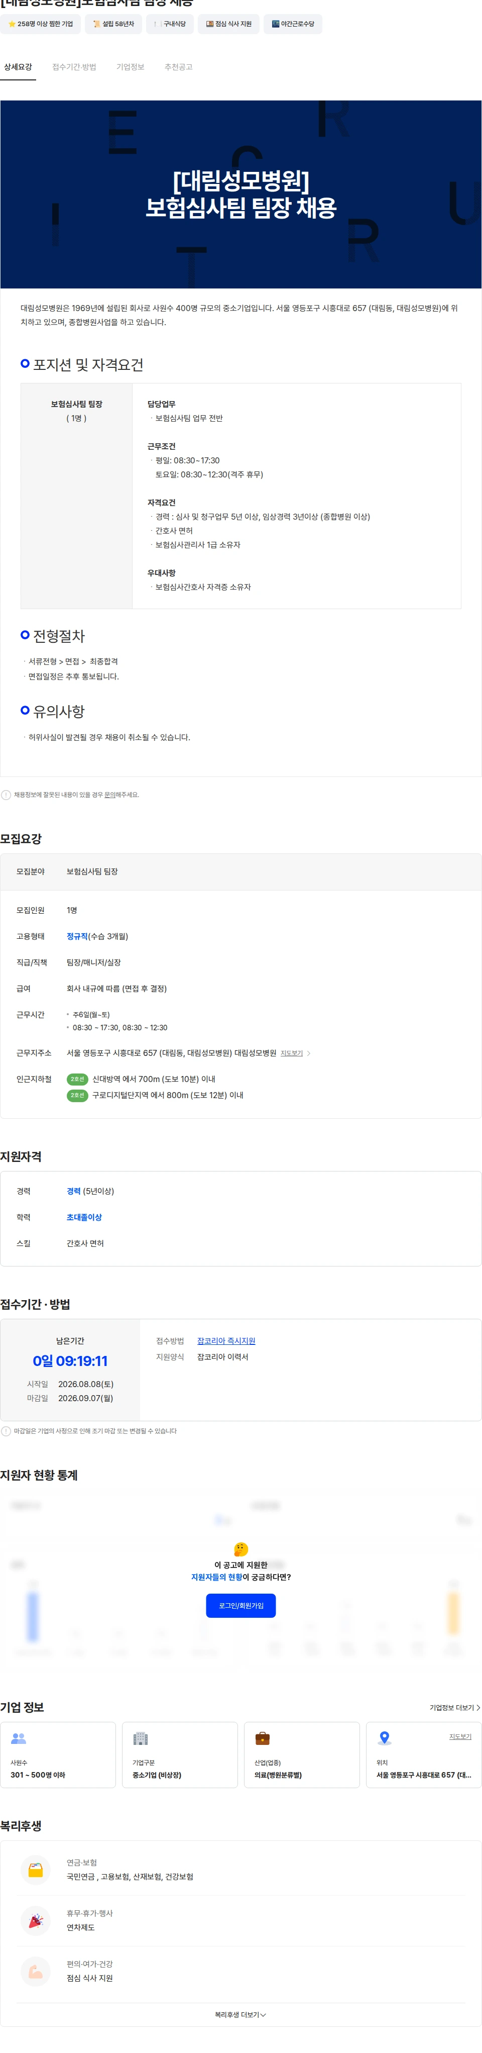Open 지도보기 link next to the work address
Screen dimensions: 482x2053
click(x=292, y=1053)
